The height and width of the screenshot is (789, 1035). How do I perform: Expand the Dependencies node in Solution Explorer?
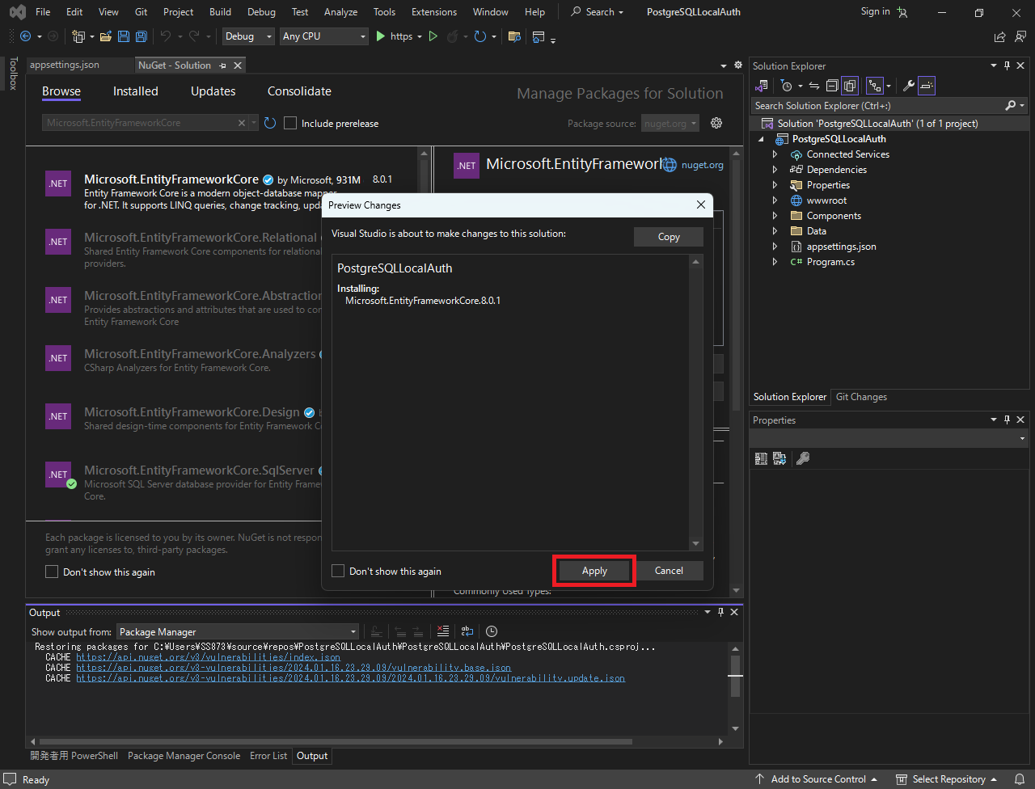point(775,169)
